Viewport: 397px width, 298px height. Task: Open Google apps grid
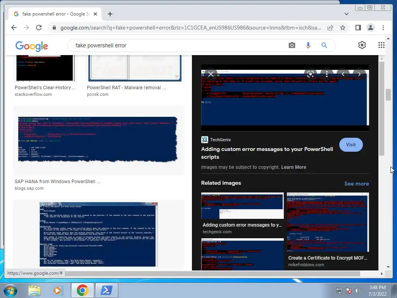(x=381, y=45)
